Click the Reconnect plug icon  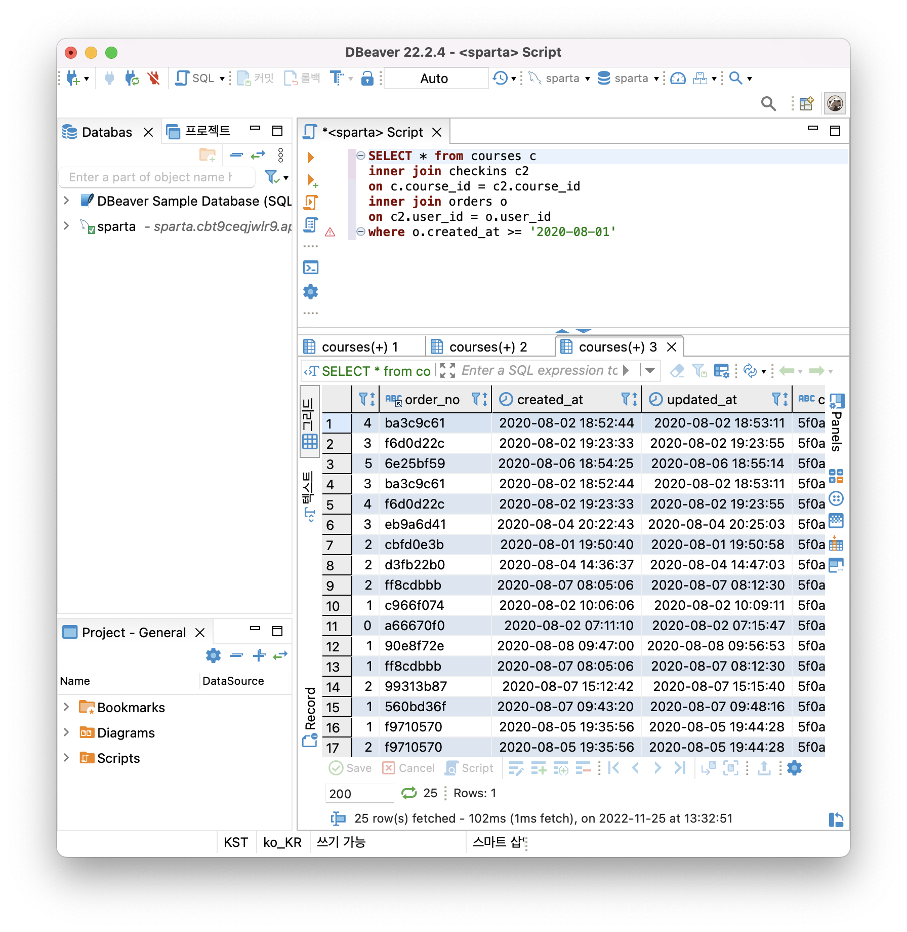pyautogui.click(x=132, y=78)
